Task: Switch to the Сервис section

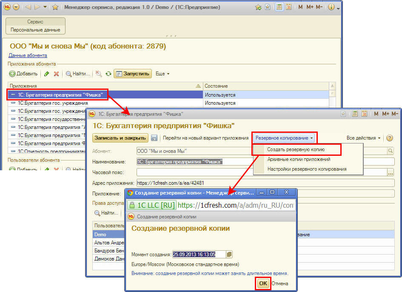Action: [35, 22]
